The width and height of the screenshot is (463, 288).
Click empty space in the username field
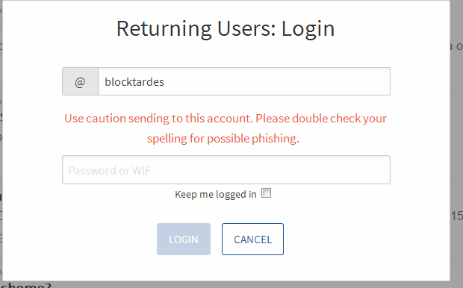(x=278, y=81)
